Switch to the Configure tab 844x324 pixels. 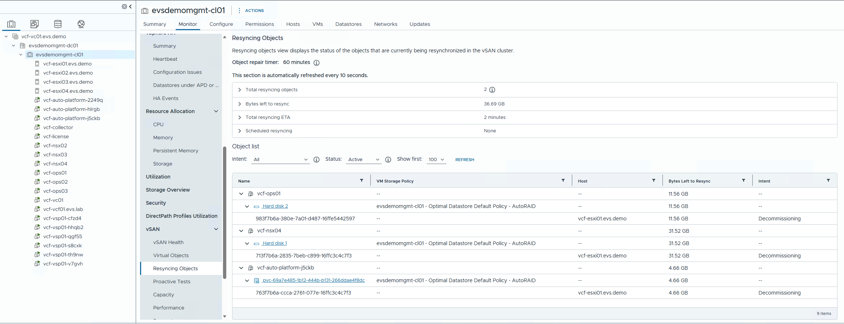(221, 24)
